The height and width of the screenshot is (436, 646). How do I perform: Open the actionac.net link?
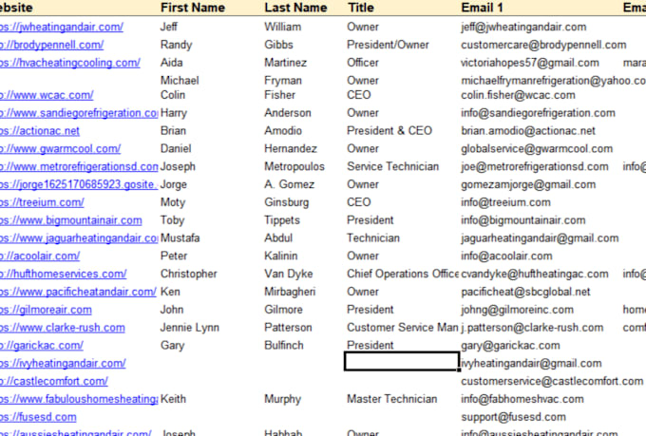click(40, 131)
